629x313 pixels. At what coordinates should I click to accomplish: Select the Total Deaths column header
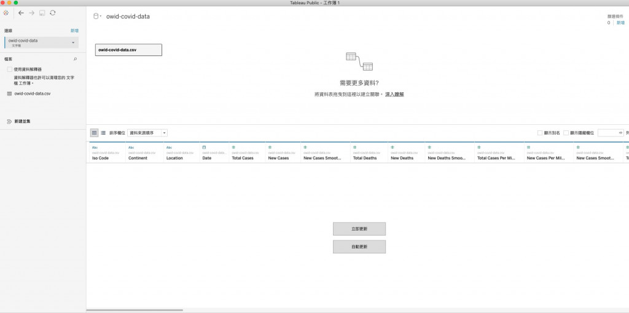click(369, 153)
